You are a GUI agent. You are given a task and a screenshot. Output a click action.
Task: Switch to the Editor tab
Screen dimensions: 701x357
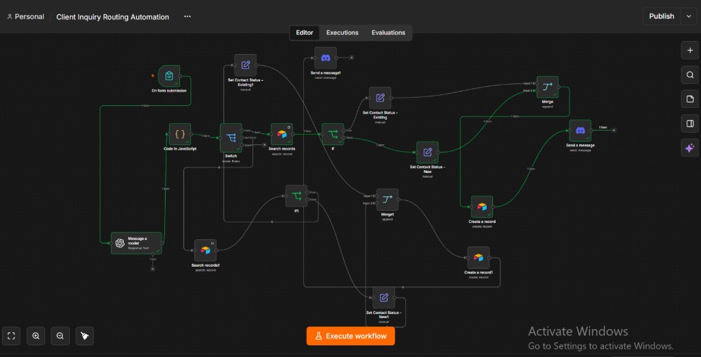(x=305, y=33)
